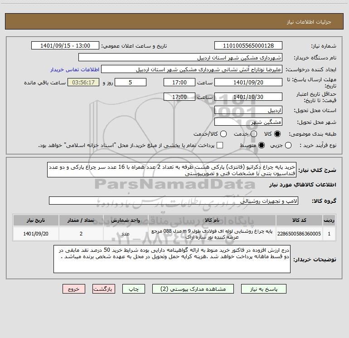Select the جزیی purchase type radio

pos(288,145)
